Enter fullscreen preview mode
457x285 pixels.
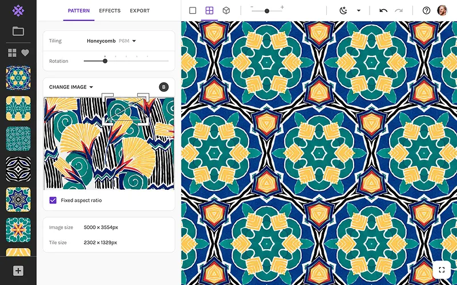tap(442, 270)
